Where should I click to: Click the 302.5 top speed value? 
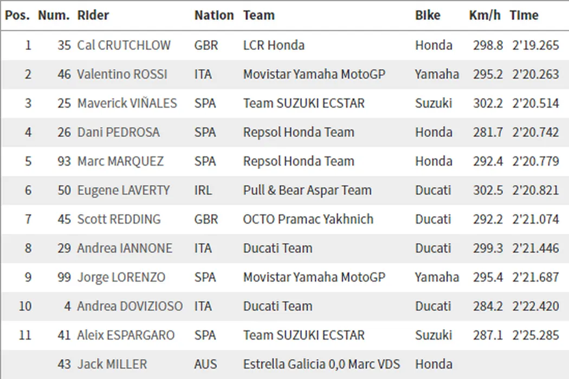click(x=488, y=191)
